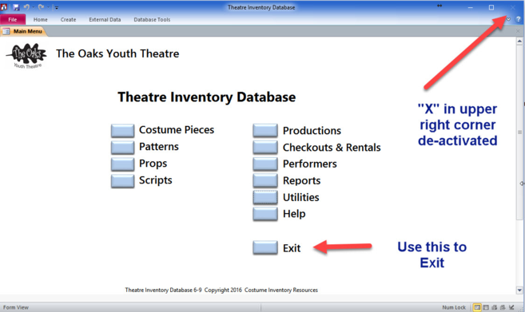Image resolution: width=525 pixels, height=312 pixels.
Task: Open Performers with its blue button
Action: coord(265,164)
